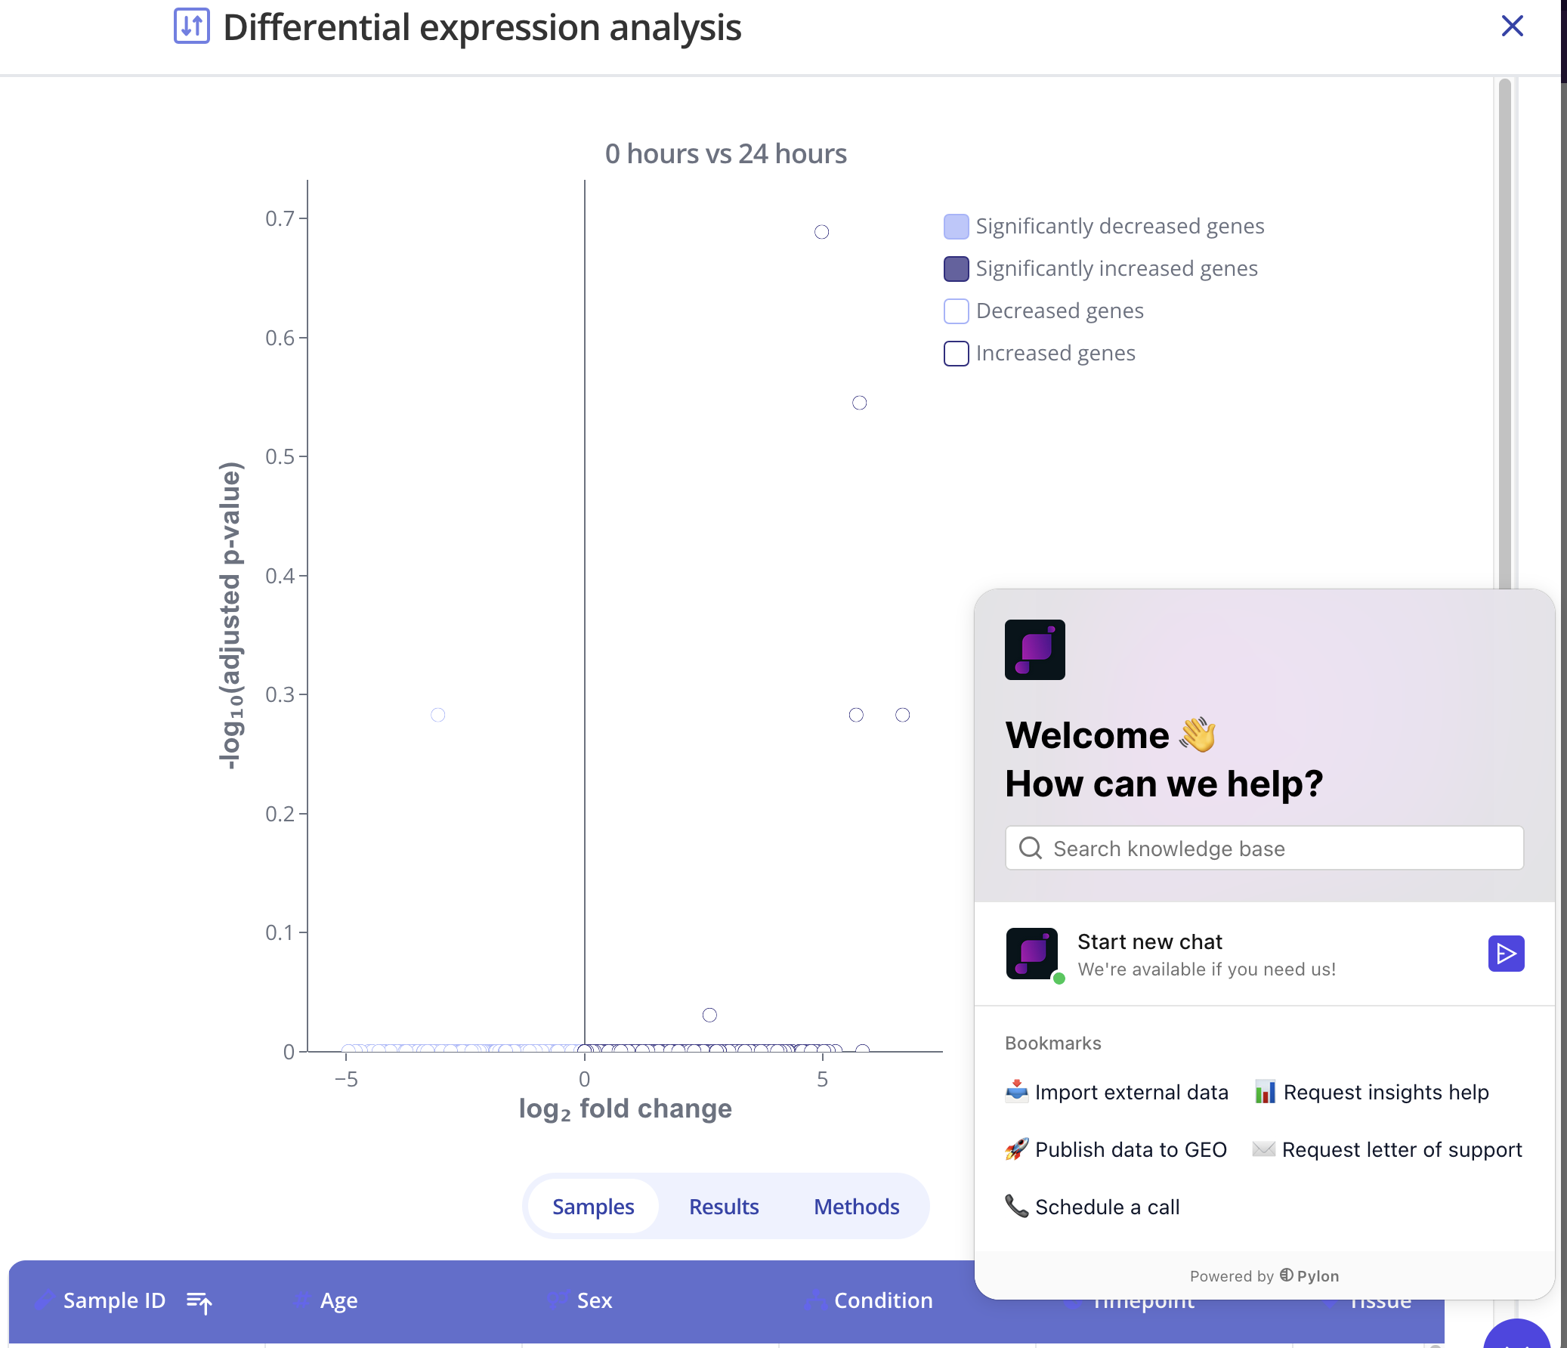Image resolution: width=1567 pixels, height=1348 pixels.
Task: Click the differential expression analysis title icon
Action: point(191,26)
